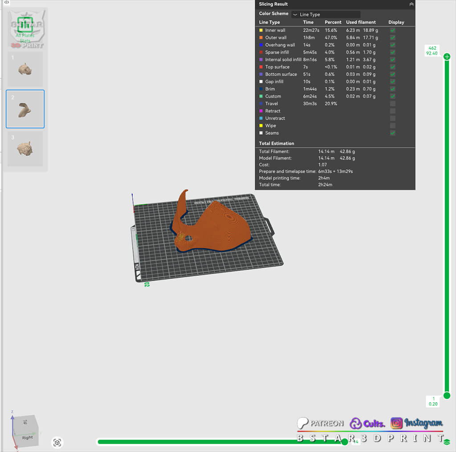Screen dimensions: 456x452
Task: Click the Right face of the view cube
Action: coord(27,437)
